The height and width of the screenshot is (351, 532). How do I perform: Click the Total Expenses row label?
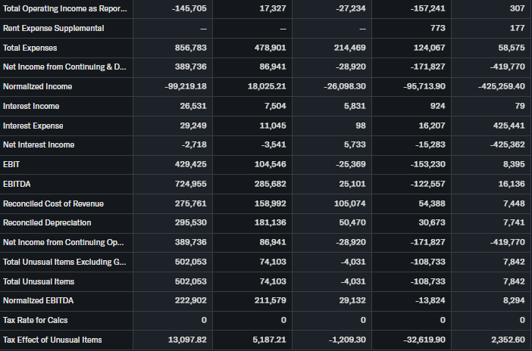pos(27,48)
